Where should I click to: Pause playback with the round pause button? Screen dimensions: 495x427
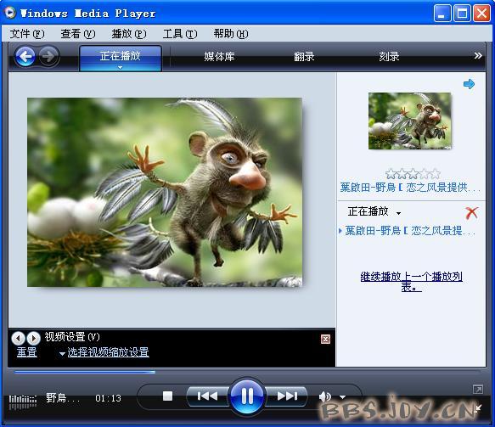[247, 396]
